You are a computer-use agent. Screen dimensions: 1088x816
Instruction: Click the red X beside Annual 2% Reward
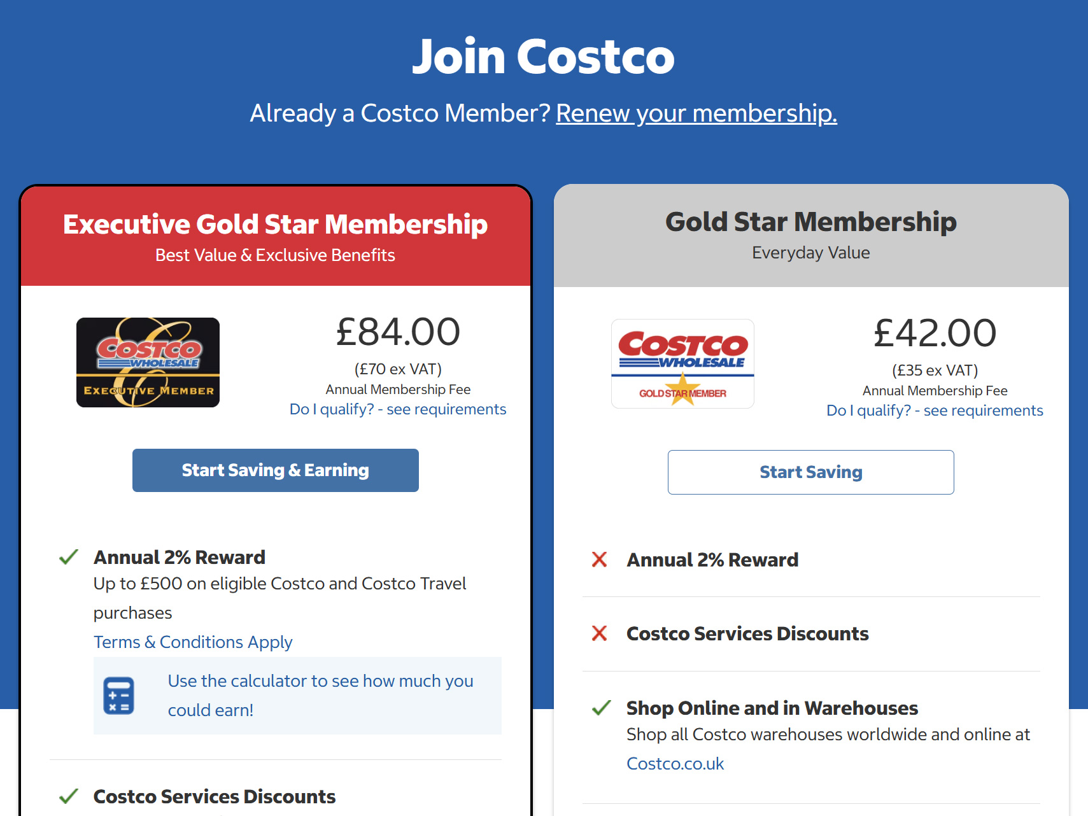pyautogui.click(x=599, y=559)
